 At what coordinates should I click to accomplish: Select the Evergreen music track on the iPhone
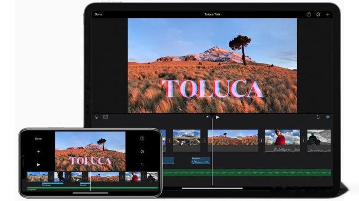click(93, 188)
